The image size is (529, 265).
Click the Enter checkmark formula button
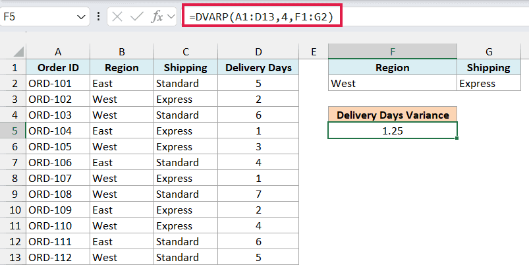[136, 16]
